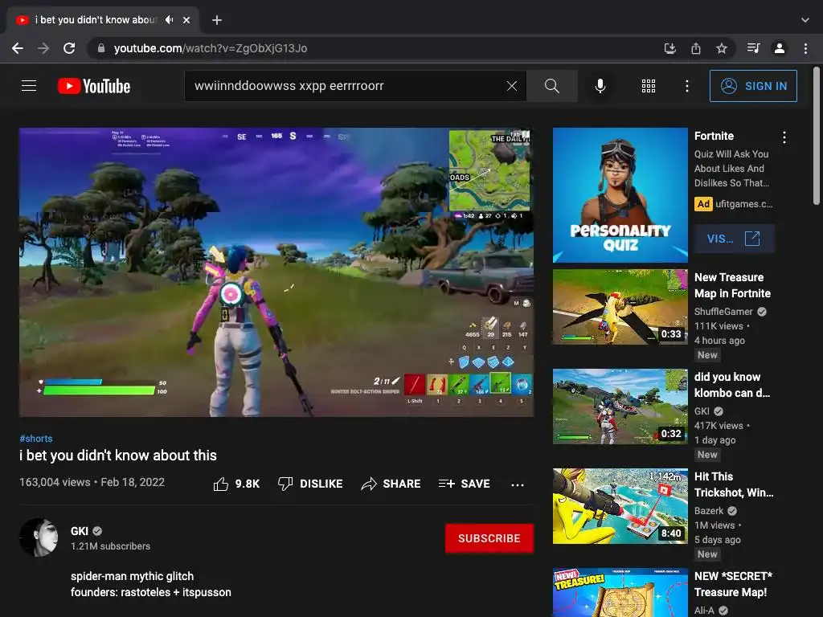Click 'Hit This Trickshot, Win...' title

click(734, 484)
